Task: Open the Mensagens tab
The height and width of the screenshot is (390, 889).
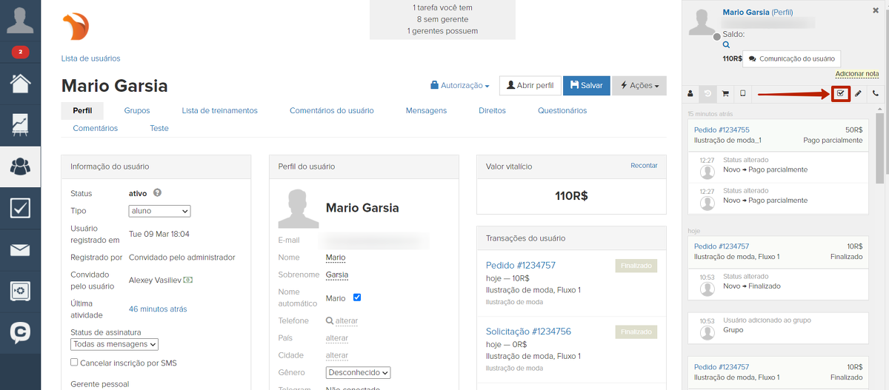Action: point(426,110)
